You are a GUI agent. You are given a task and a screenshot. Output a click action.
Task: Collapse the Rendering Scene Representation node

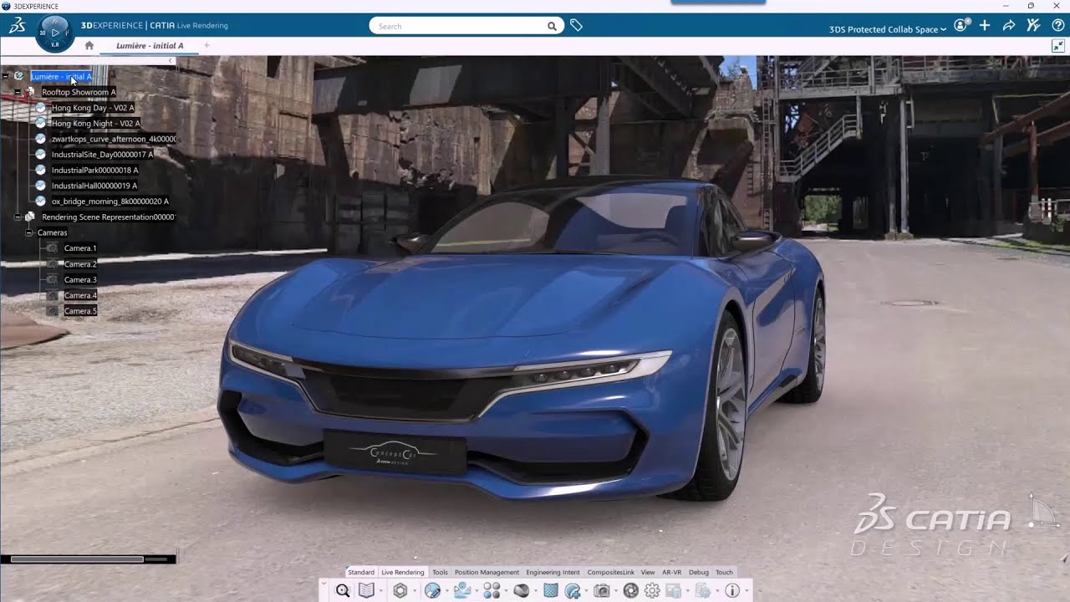[x=18, y=217]
